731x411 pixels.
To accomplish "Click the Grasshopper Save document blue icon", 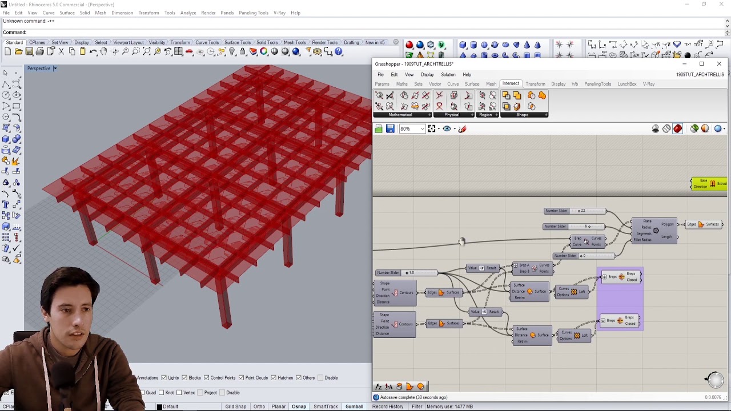I will (x=390, y=129).
